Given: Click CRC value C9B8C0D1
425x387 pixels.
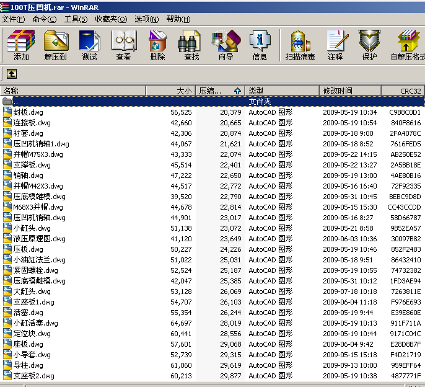Looking at the screenshot, I should click(x=405, y=112).
